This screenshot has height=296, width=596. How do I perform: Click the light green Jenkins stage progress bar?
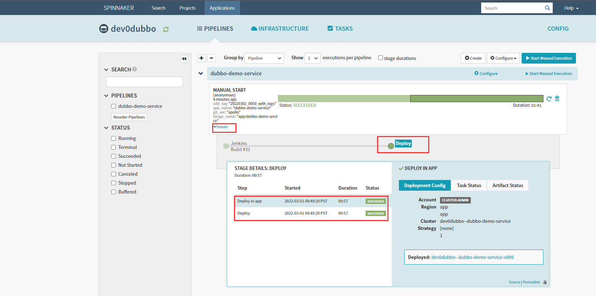(x=344, y=99)
